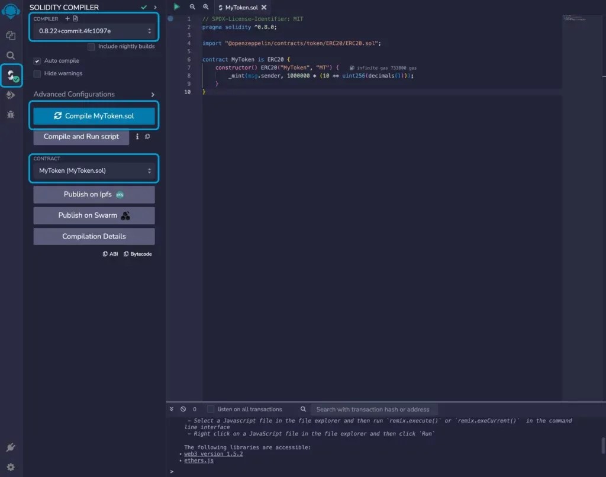Click the terminal search magnifier icon

(304, 409)
